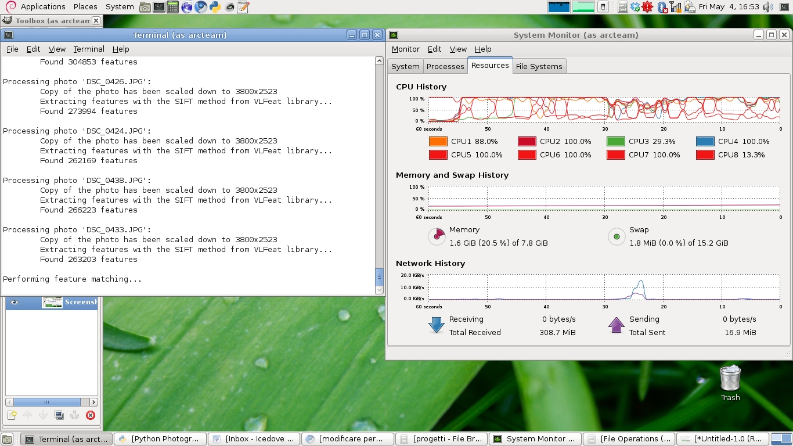Select the System Monitor taskbar button
Screen dimensions: 793x446
[x=534, y=438]
